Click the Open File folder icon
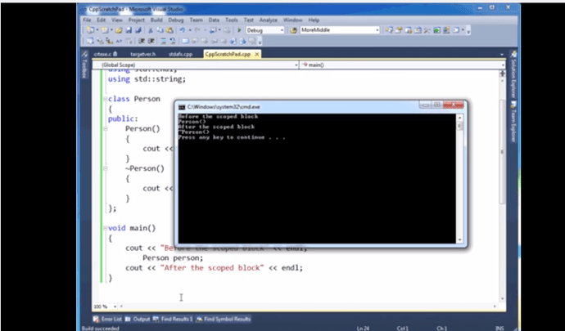The image size is (565, 331). [120, 30]
